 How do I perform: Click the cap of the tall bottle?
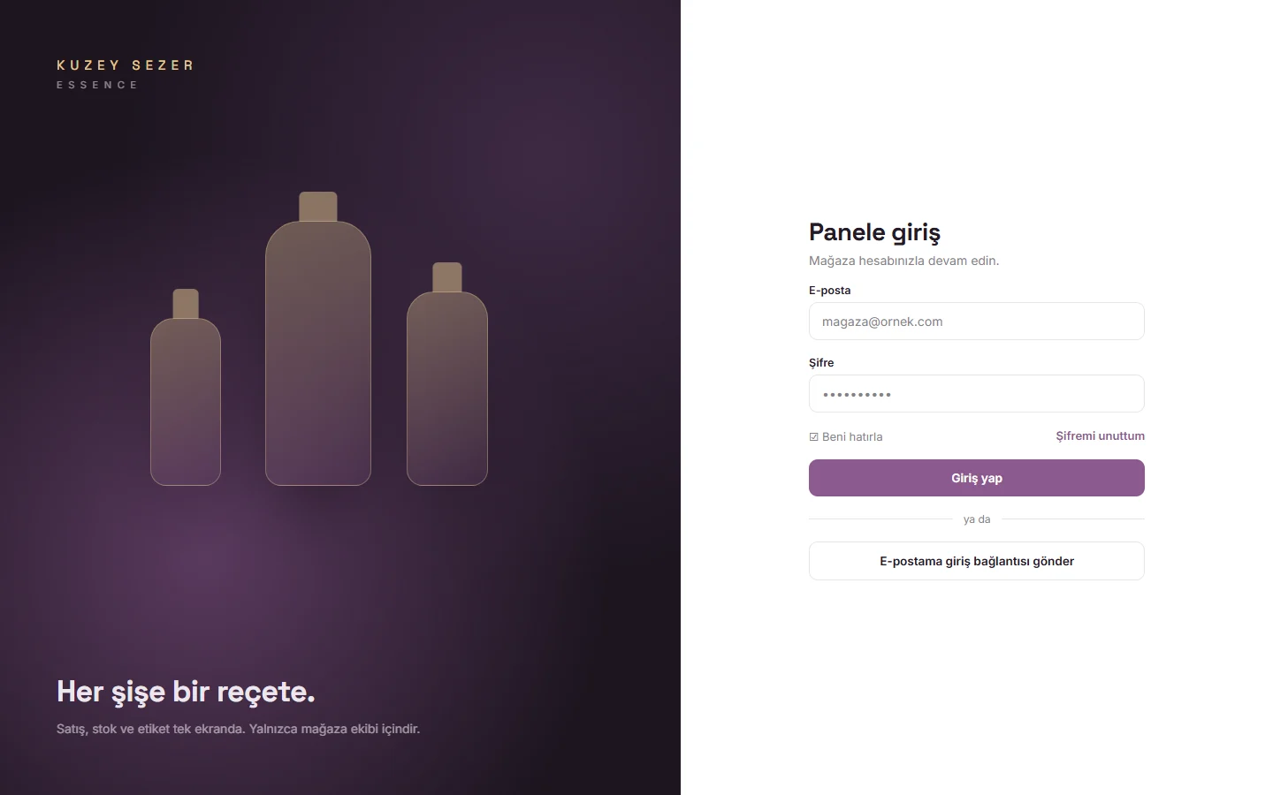[x=318, y=207]
